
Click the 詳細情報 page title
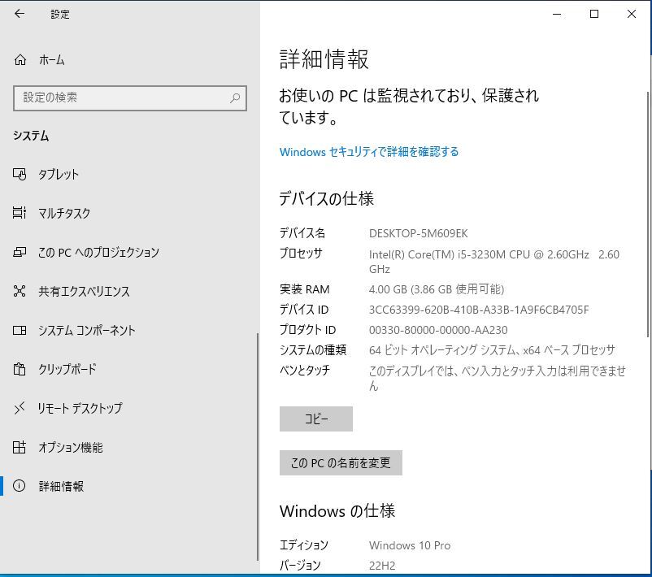pos(324,59)
